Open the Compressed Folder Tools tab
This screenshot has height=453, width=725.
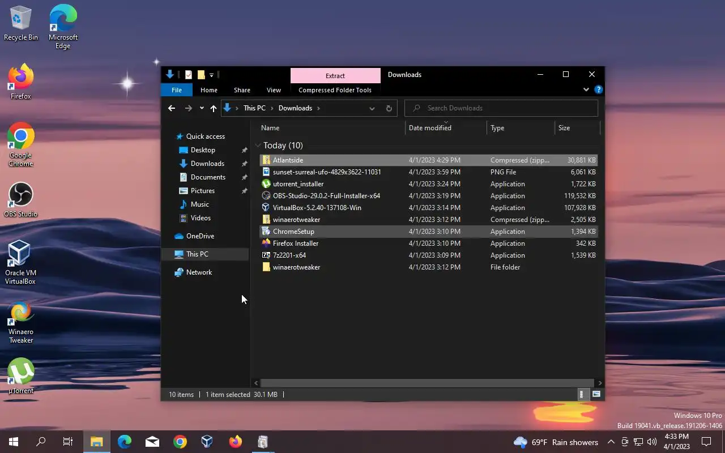pyautogui.click(x=335, y=90)
